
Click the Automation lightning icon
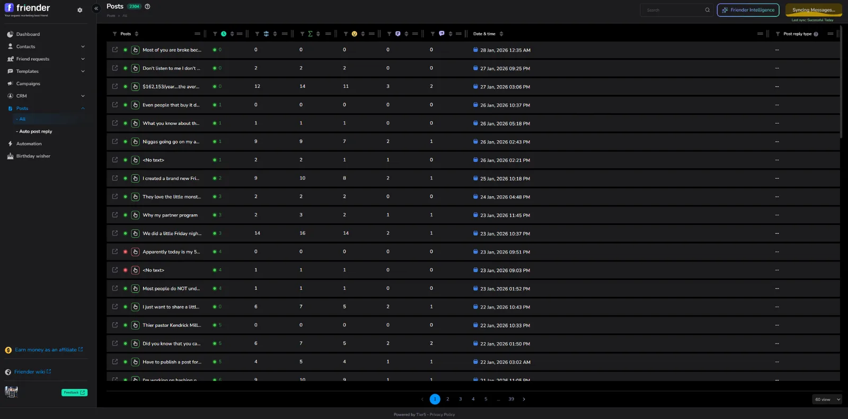pos(10,144)
